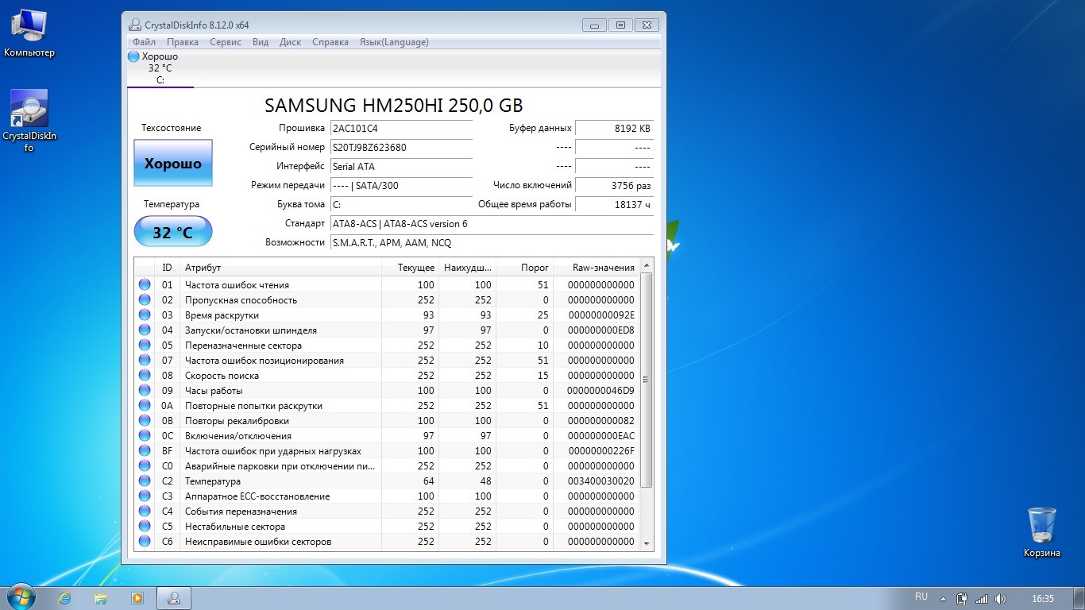Click the attribute list scrollbar thumb

(x=647, y=380)
